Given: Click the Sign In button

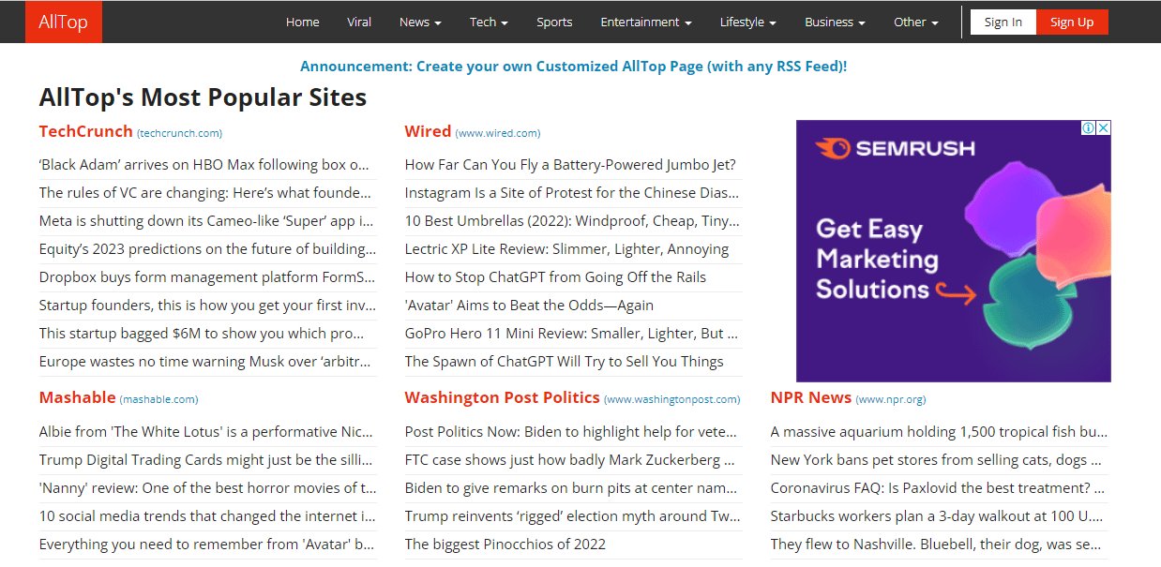Looking at the screenshot, I should point(1003,22).
